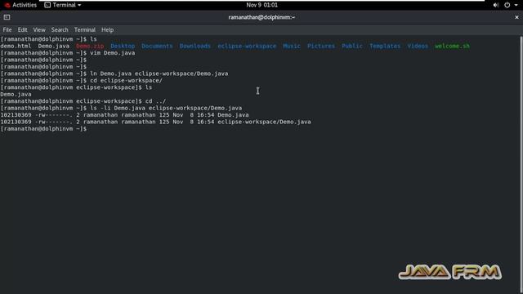Click the terminal icon in top bar
The width and height of the screenshot is (523, 294).
click(x=47, y=5)
